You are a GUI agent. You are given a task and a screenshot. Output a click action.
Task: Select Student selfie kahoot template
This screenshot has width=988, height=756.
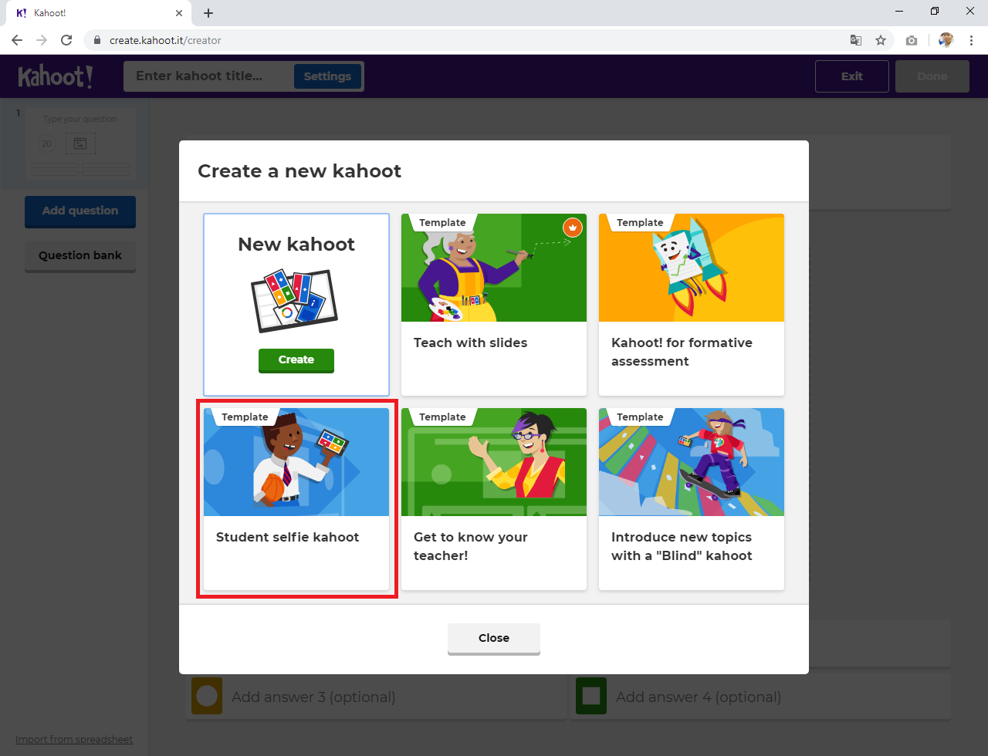click(x=296, y=498)
